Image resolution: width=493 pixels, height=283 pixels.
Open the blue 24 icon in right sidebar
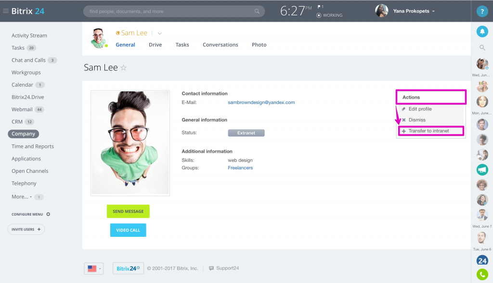pos(482,260)
